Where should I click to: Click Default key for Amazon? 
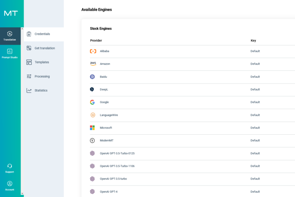[255, 64]
